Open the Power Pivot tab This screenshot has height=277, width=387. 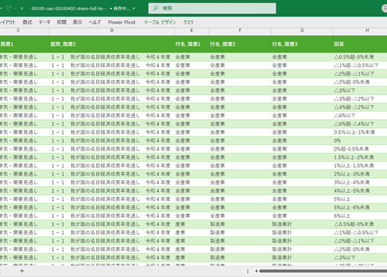click(122, 22)
